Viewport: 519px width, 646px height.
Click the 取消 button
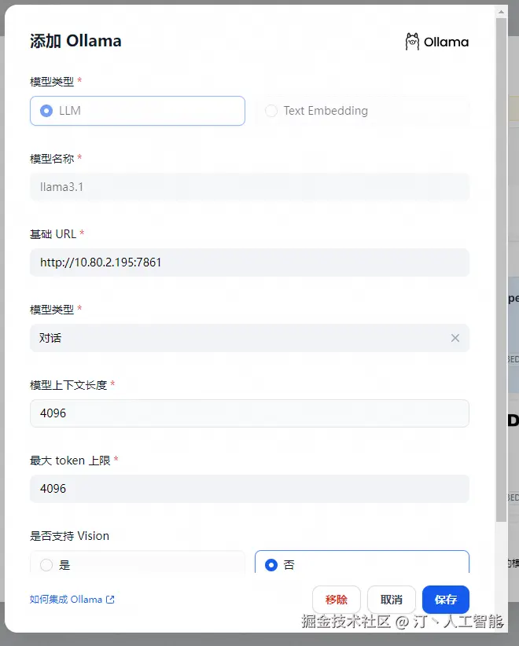click(x=391, y=600)
